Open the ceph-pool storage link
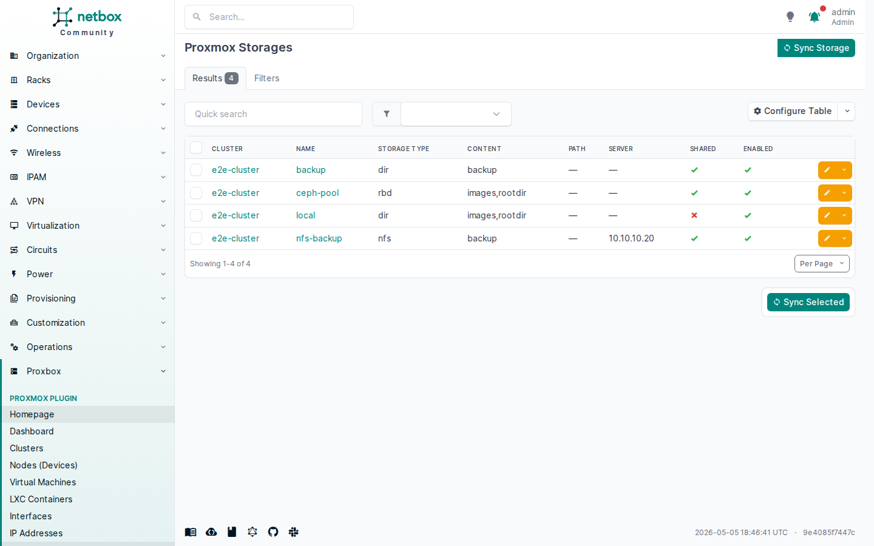Image resolution: width=874 pixels, height=546 pixels. pyautogui.click(x=317, y=193)
